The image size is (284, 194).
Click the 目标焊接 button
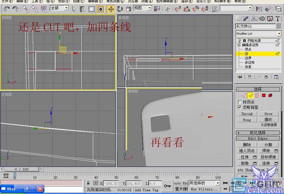pos(268,157)
